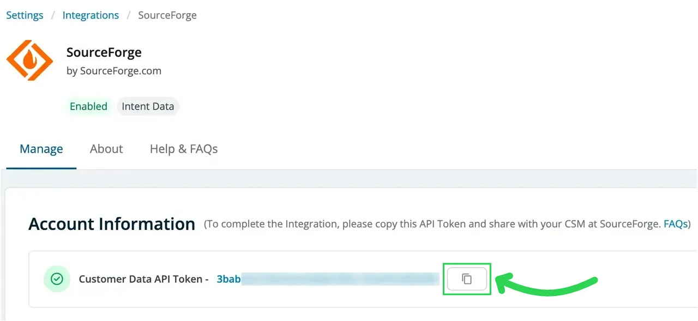Open the Help & FAQs tab
Image resolution: width=698 pixels, height=321 pixels.
coord(183,148)
